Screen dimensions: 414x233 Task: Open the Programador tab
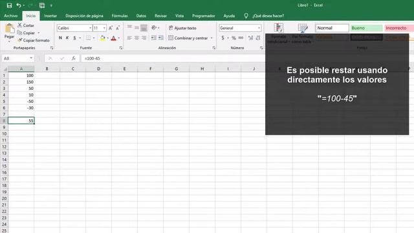click(203, 16)
